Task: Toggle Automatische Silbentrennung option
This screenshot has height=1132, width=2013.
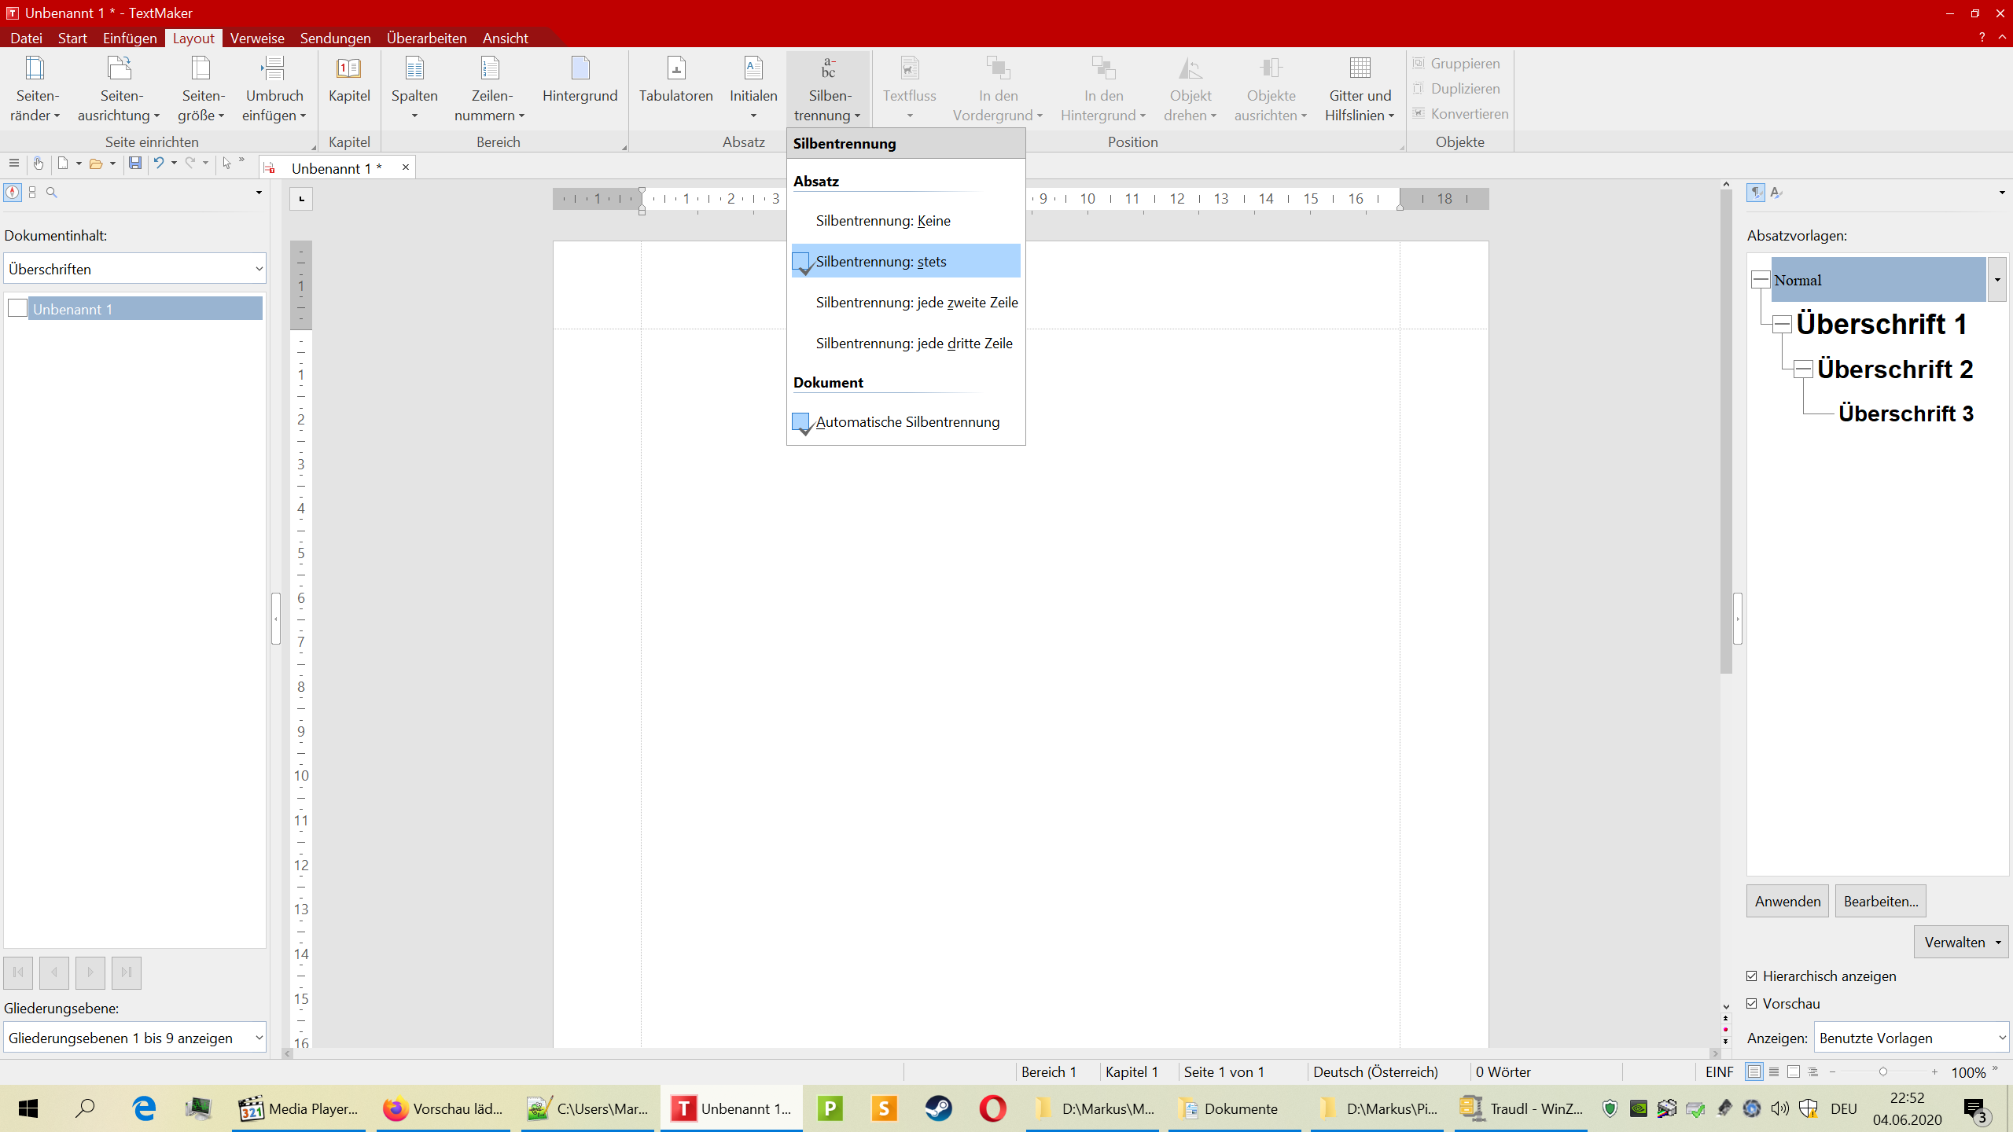Action: pos(907,422)
